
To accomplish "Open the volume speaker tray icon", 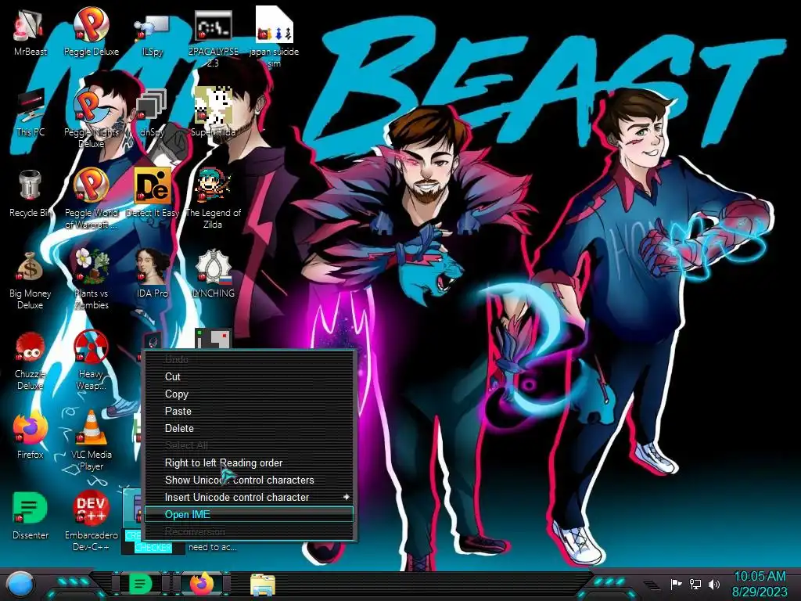I will [x=714, y=584].
